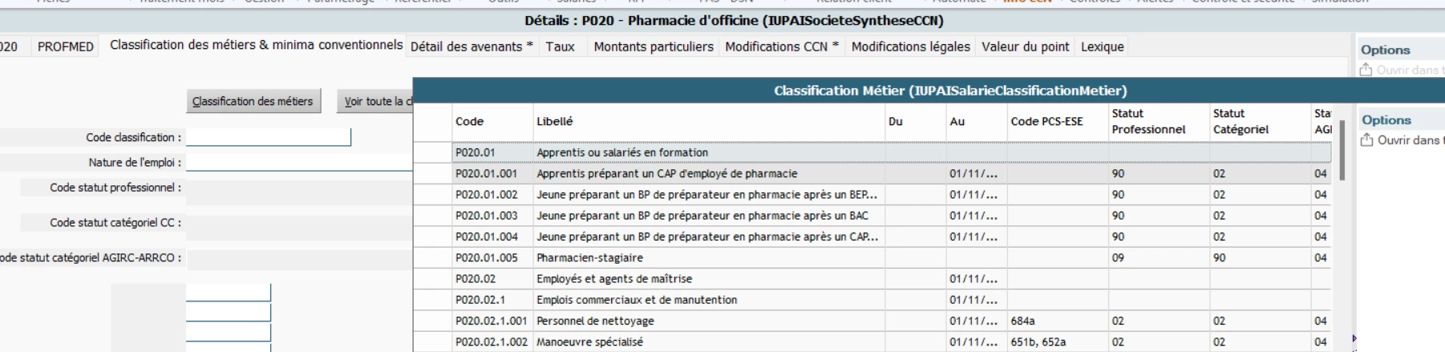1445x352 pixels.
Task: Show the Valeur du point tab
Action: click(x=1025, y=47)
